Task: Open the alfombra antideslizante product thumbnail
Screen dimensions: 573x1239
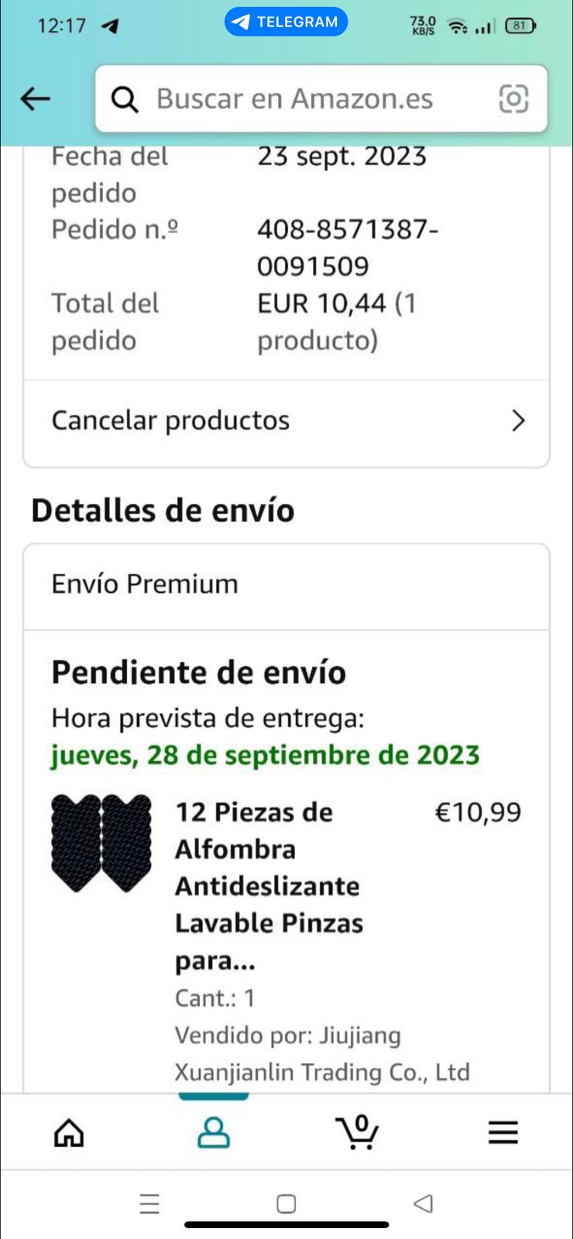Action: coord(101,843)
